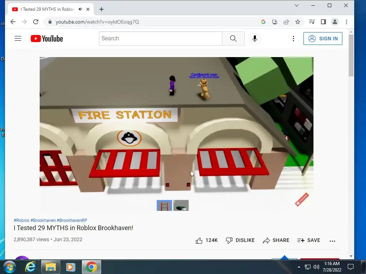The height and width of the screenshot is (274, 366).
Task: Click the video player area
Action: tap(177, 134)
